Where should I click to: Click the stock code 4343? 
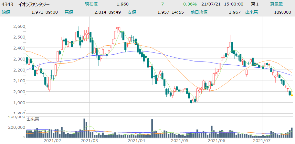7,4
